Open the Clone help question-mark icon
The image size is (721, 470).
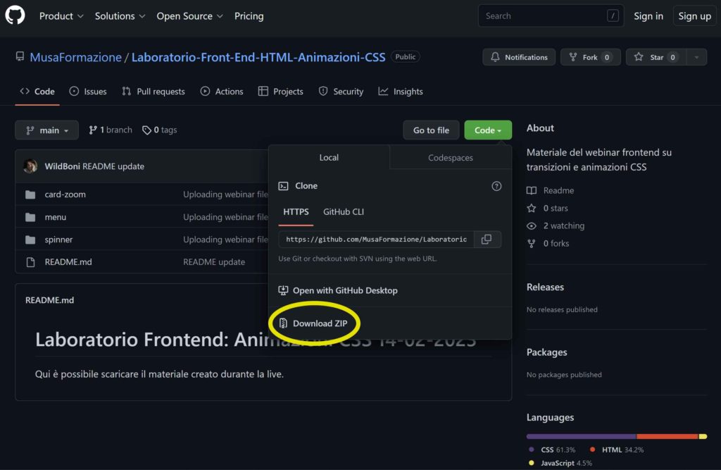tap(496, 186)
